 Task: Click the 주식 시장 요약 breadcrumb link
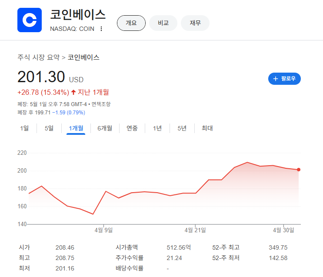coord(39,57)
